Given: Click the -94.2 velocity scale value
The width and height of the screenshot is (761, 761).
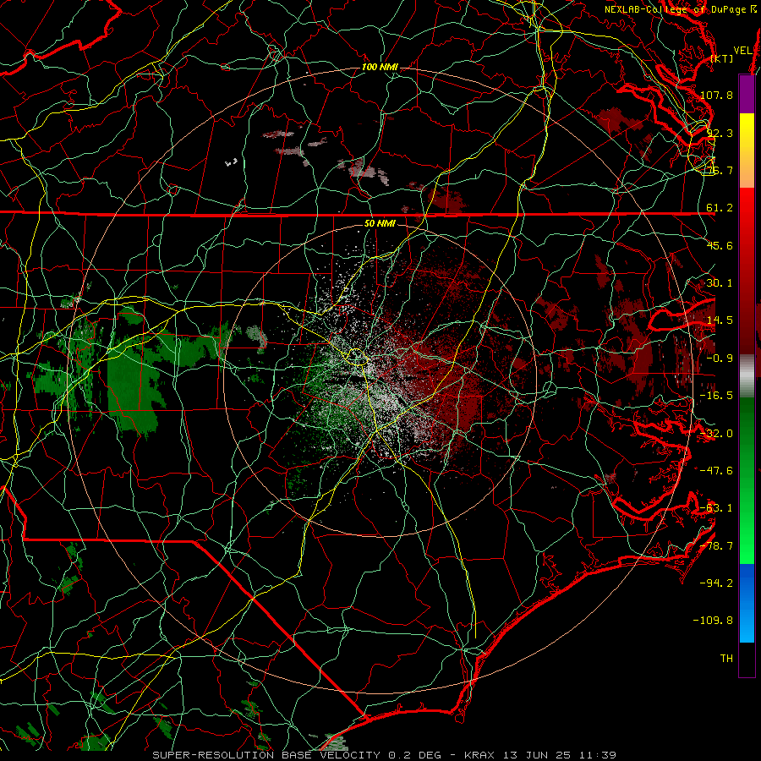Looking at the screenshot, I should click(x=716, y=583).
